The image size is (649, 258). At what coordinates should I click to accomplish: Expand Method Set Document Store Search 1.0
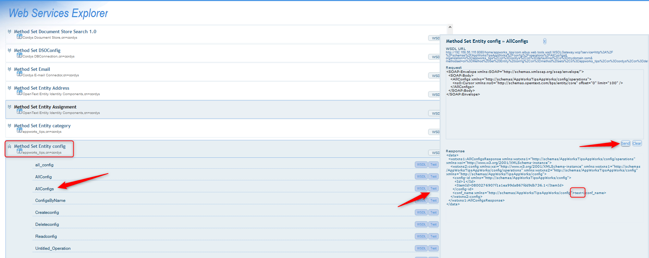click(x=10, y=31)
